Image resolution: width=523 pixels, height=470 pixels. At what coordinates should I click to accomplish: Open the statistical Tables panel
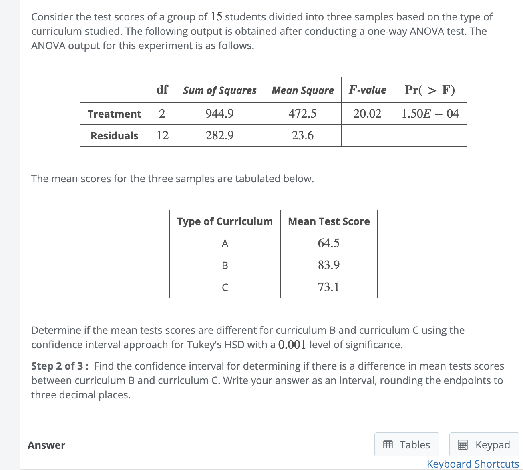coord(406,444)
